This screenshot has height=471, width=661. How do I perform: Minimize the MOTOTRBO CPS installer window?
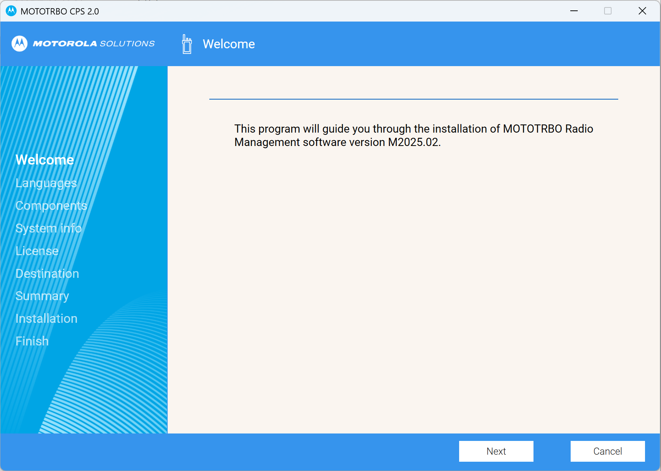pyautogui.click(x=574, y=11)
